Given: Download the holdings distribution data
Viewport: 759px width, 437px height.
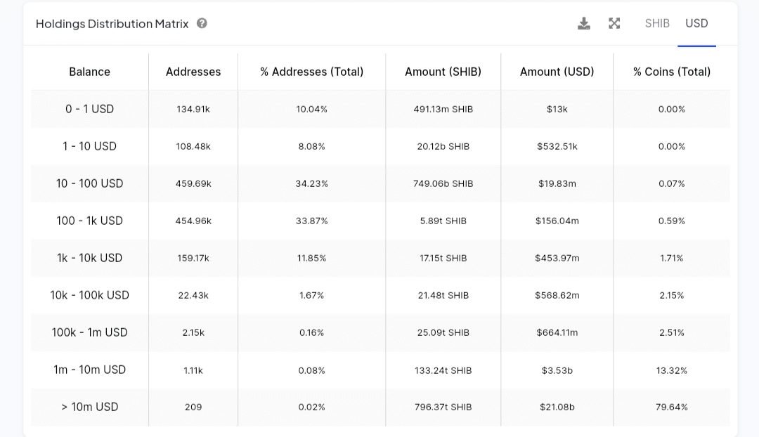Looking at the screenshot, I should (x=583, y=24).
